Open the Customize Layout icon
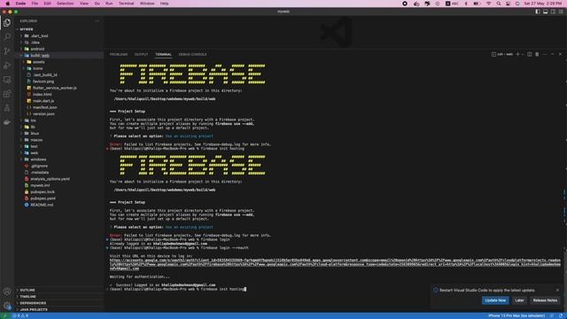 [x=561, y=12]
